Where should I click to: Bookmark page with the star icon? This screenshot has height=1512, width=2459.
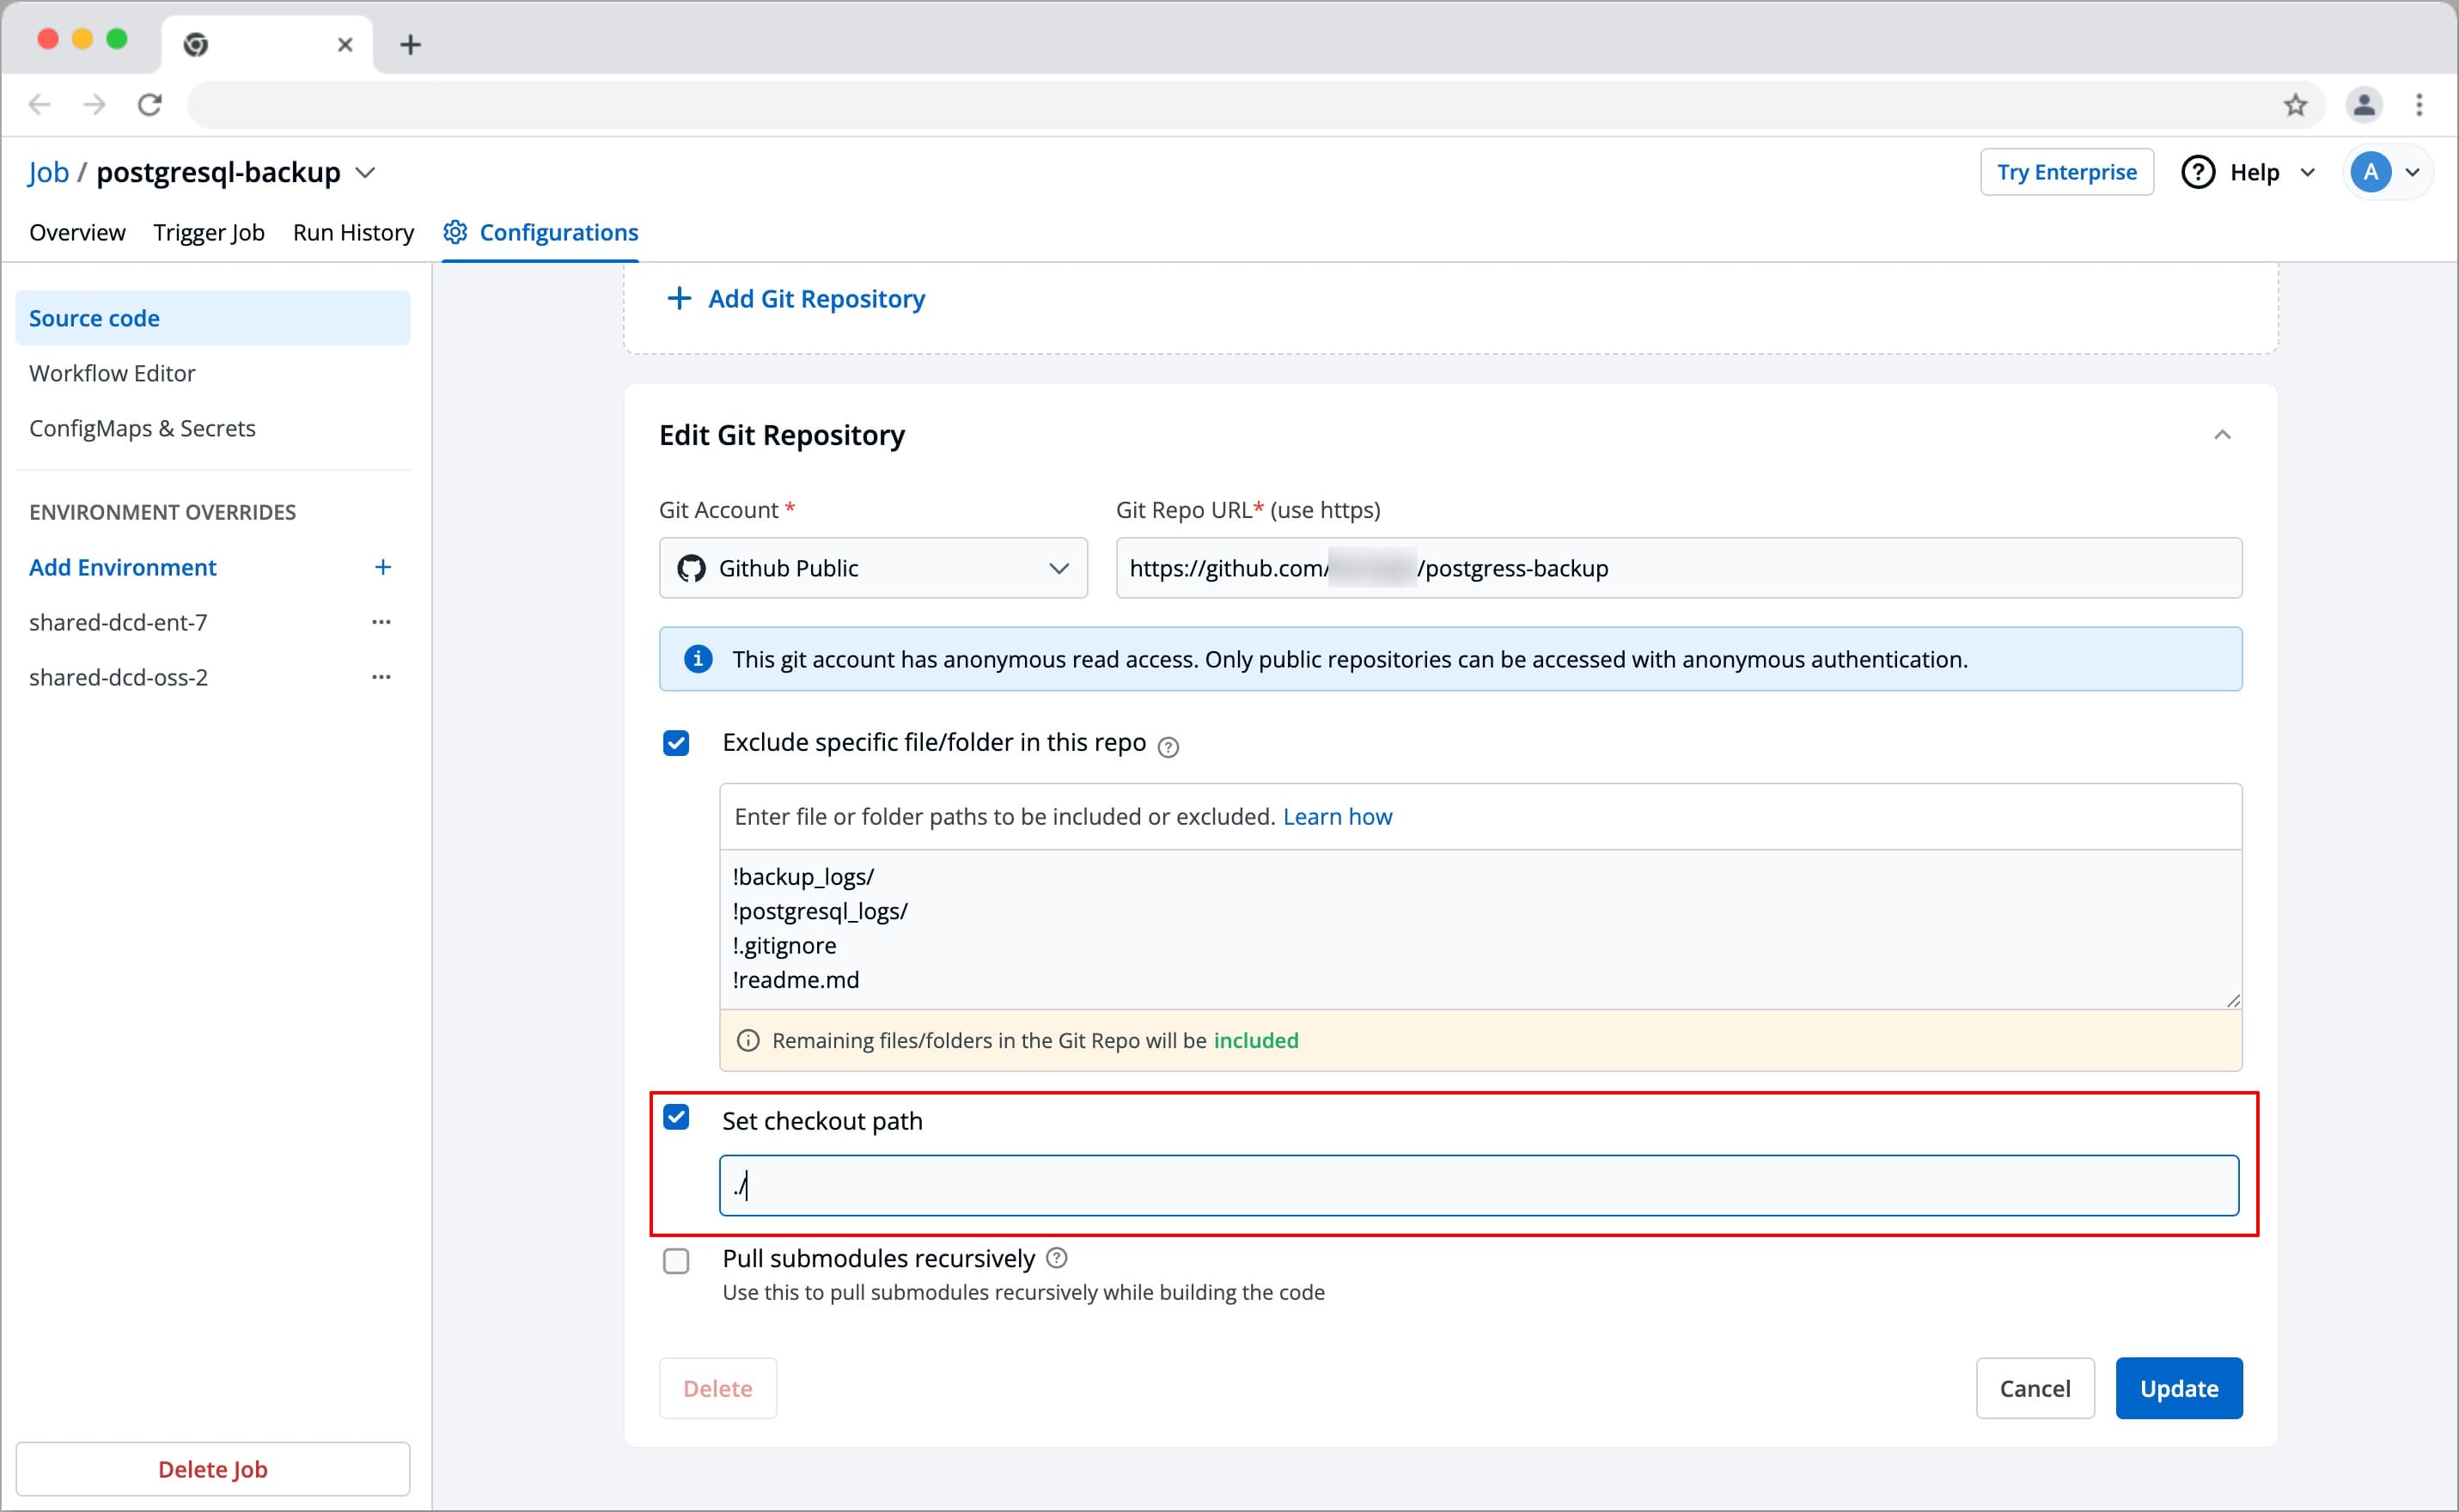[x=2295, y=104]
